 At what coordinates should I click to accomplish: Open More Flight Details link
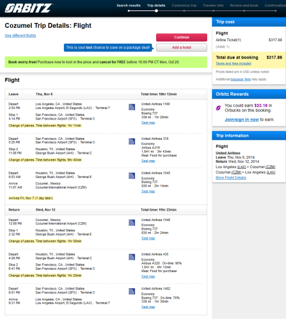[x=231, y=178]
